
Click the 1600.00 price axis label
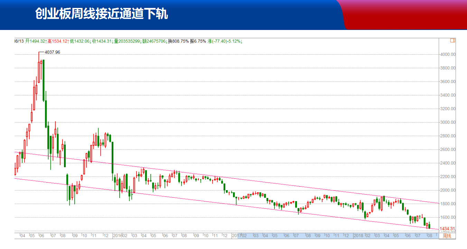448,218
